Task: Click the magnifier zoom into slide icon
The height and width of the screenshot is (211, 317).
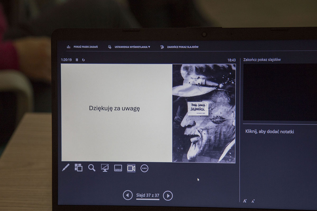Action: click(x=92, y=168)
